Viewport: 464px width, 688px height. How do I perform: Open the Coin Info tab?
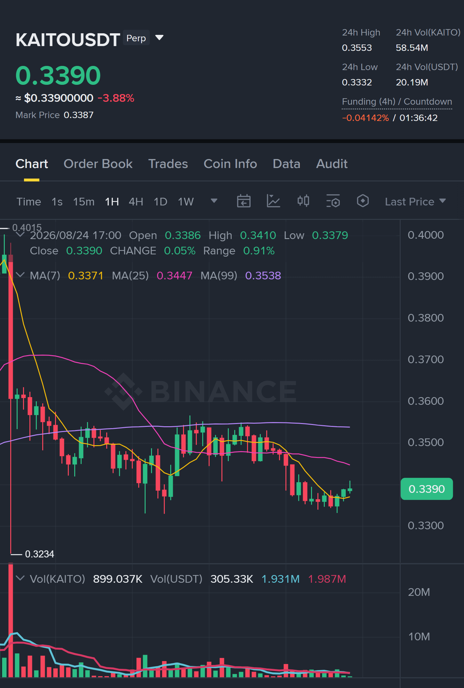(230, 164)
